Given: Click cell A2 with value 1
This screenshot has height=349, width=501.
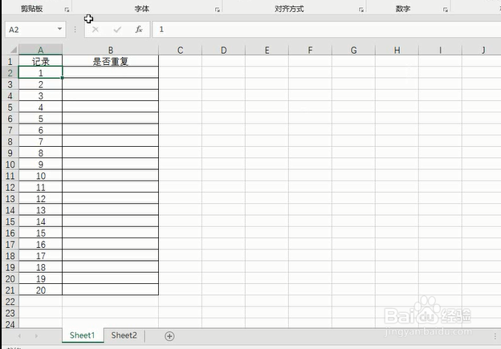Looking at the screenshot, I should click(x=41, y=73).
